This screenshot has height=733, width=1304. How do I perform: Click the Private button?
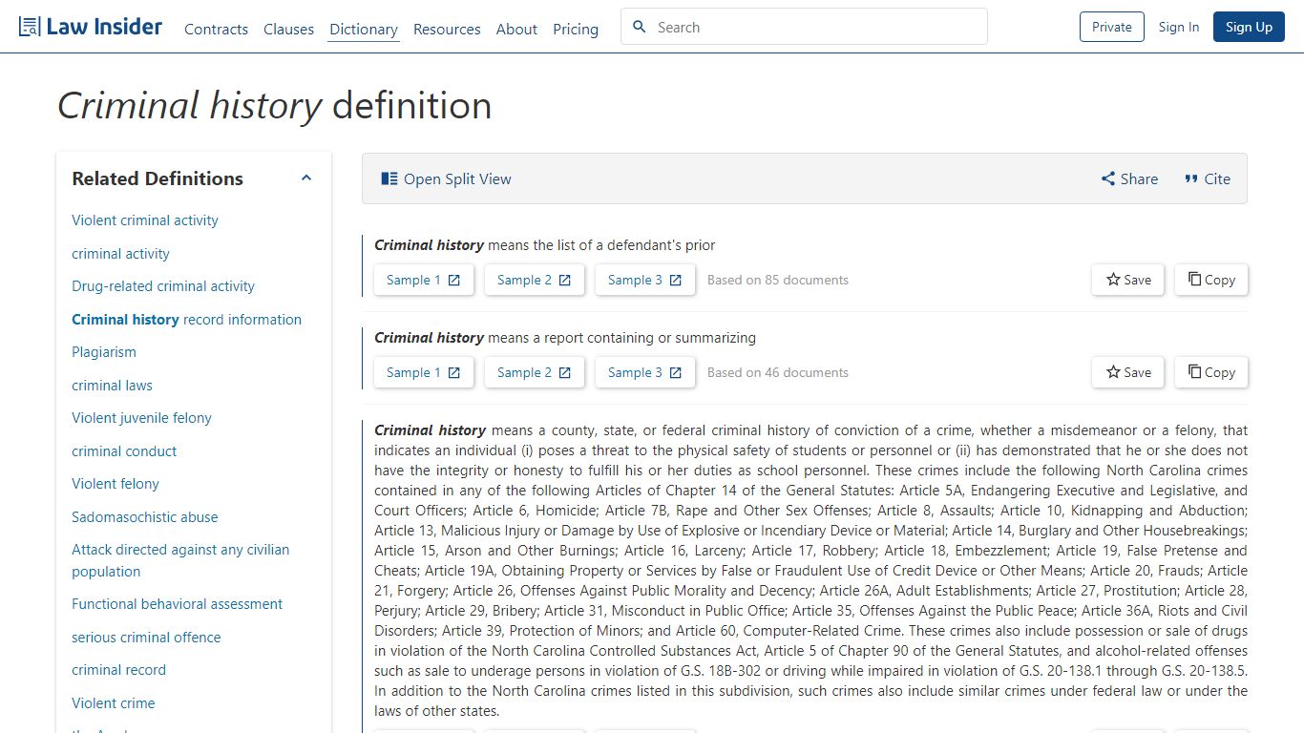(1112, 27)
